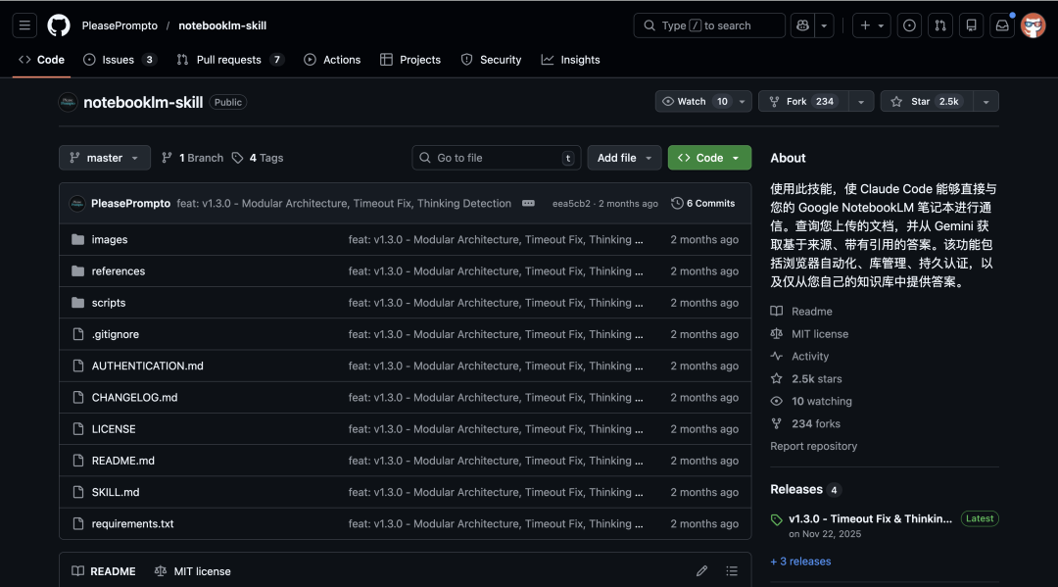Open the Copilot icon in the header
This screenshot has width=1058, height=587.
coord(805,24)
